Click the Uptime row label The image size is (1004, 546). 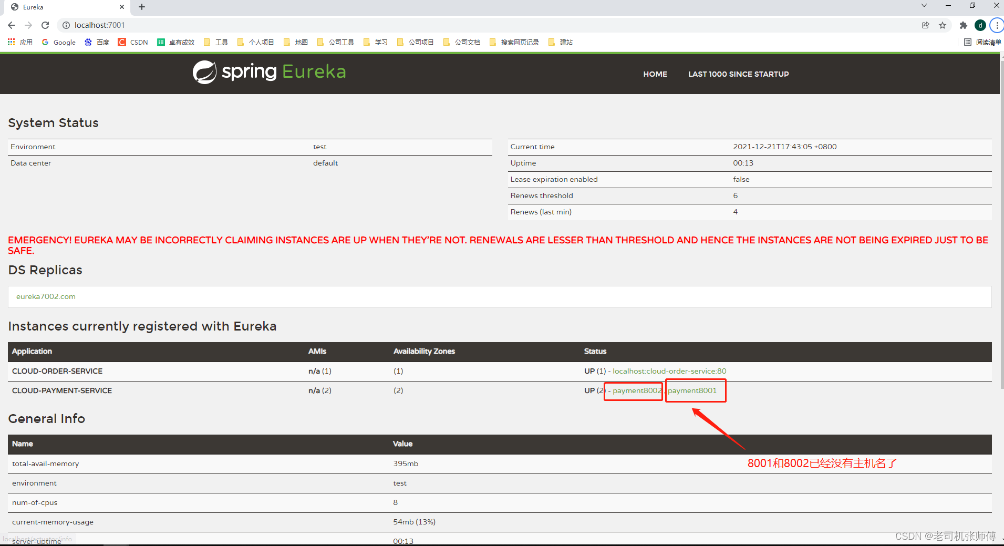click(523, 163)
